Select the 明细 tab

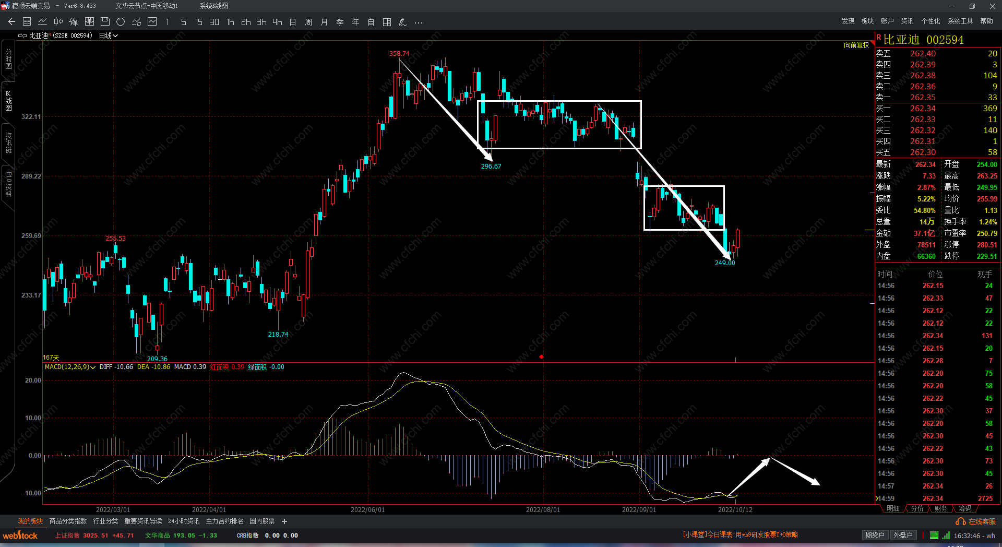pos(893,508)
